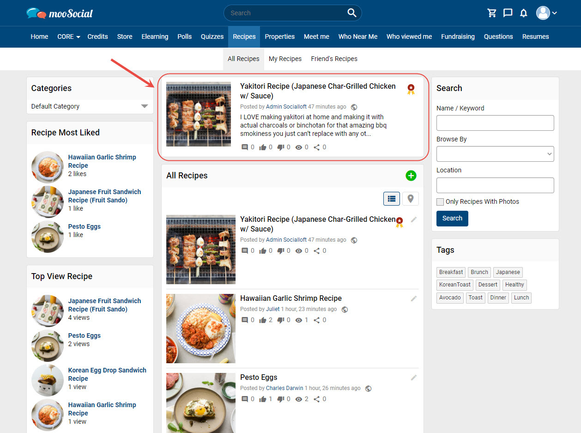This screenshot has height=433, width=581.
Task: Click the Name / Keyword input field
Action: pyautogui.click(x=495, y=123)
